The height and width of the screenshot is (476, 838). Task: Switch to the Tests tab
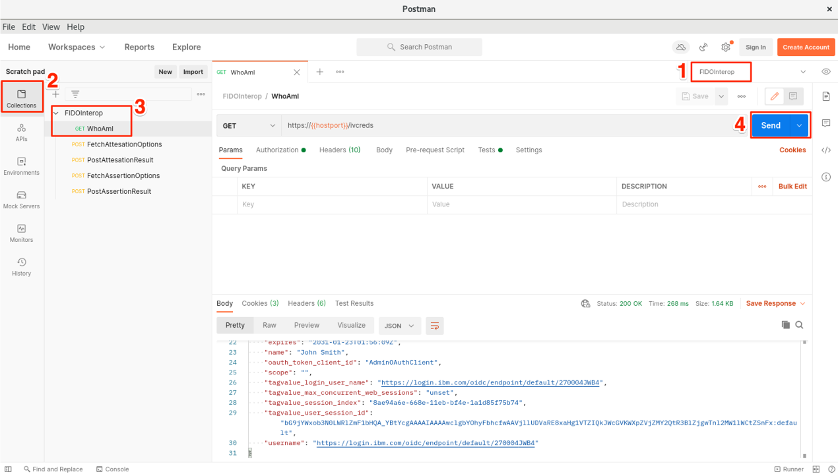[490, 150]
